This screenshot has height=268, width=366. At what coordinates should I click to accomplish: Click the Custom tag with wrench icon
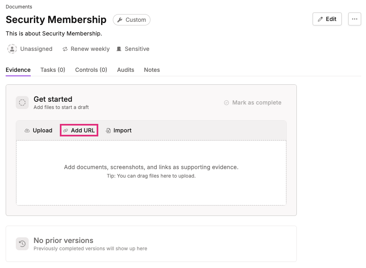click(x=132, y=20)
